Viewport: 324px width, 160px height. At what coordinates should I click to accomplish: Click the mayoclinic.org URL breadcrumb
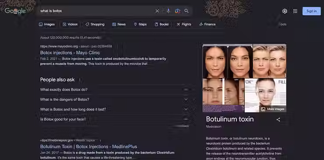(x=76, y=46)
